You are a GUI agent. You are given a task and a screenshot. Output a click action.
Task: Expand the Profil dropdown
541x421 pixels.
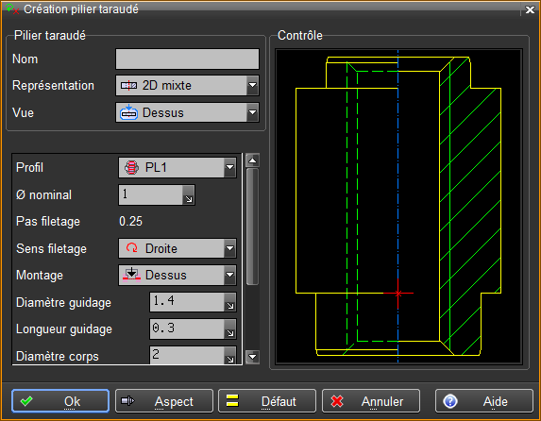point(229,167)
